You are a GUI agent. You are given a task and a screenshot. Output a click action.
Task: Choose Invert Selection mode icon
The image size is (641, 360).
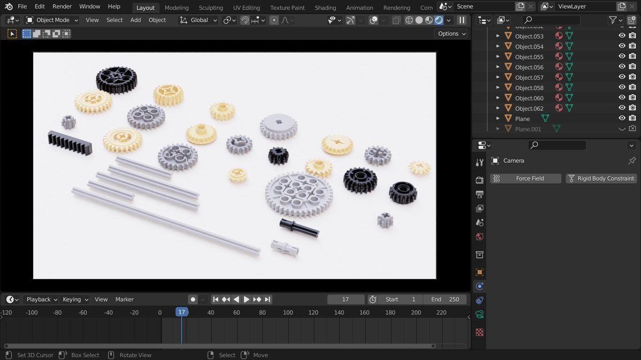(56, 34)
